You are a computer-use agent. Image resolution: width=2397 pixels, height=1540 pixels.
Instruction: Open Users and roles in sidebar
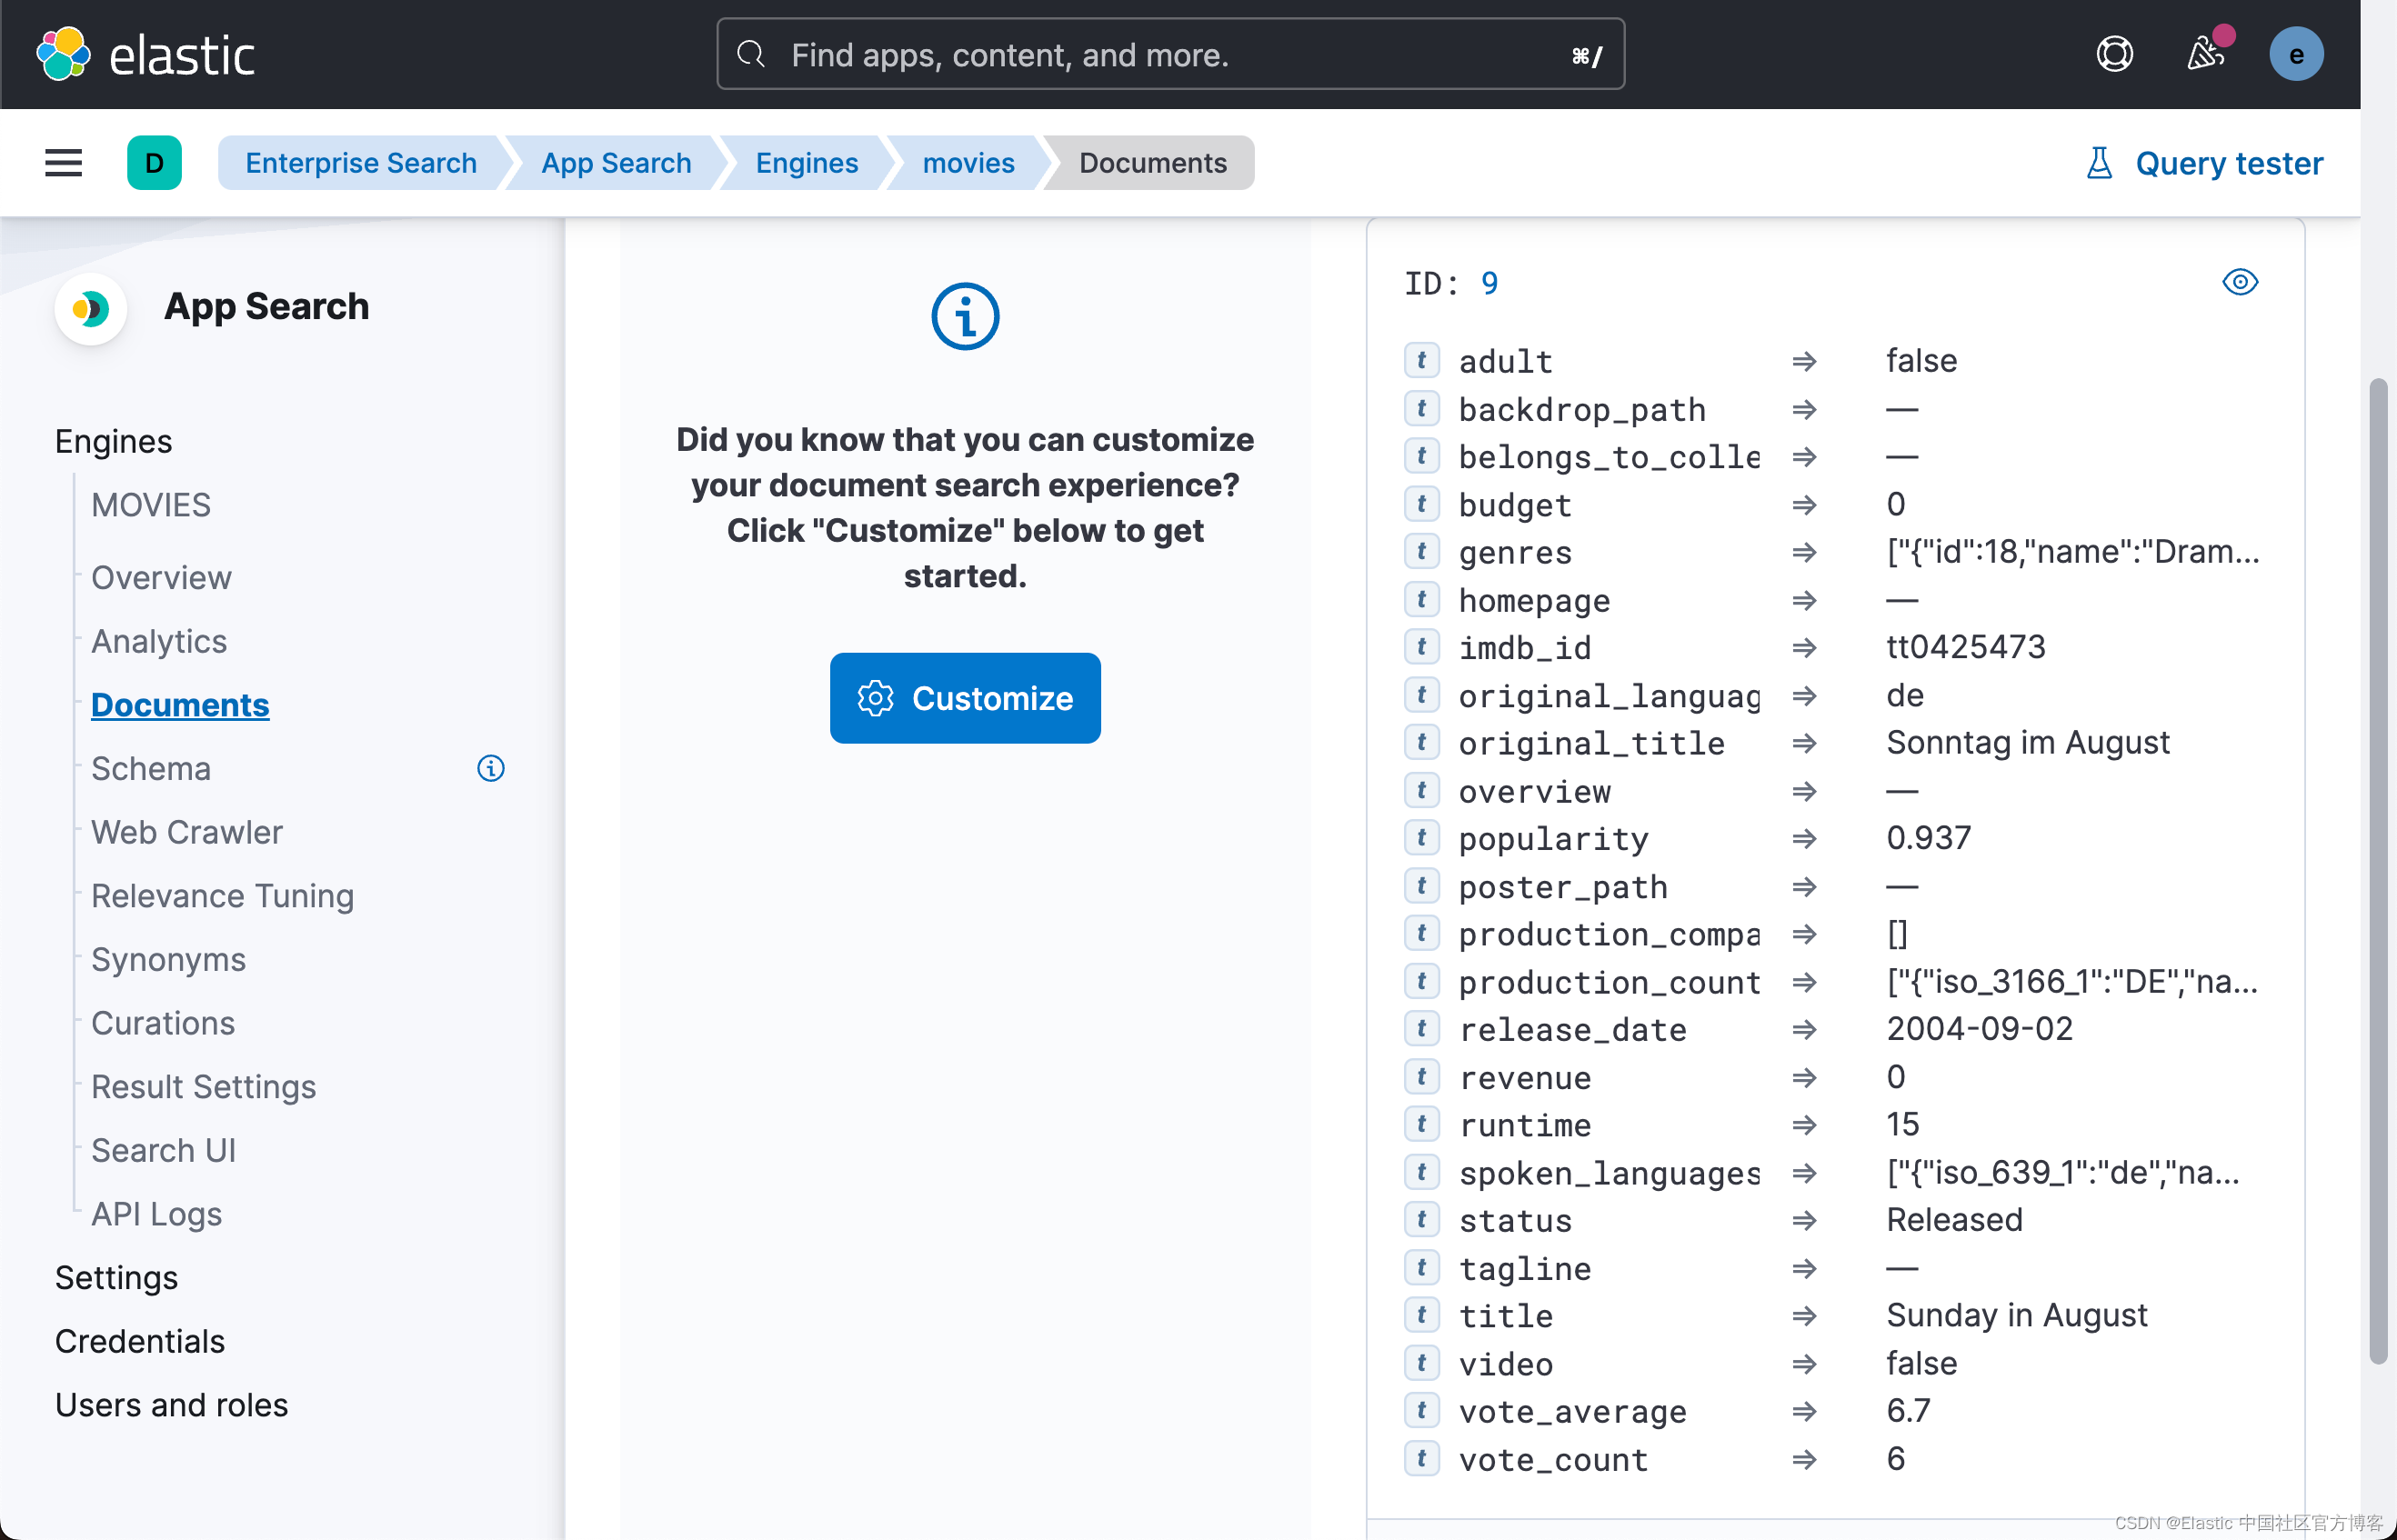coord(171,1405)
